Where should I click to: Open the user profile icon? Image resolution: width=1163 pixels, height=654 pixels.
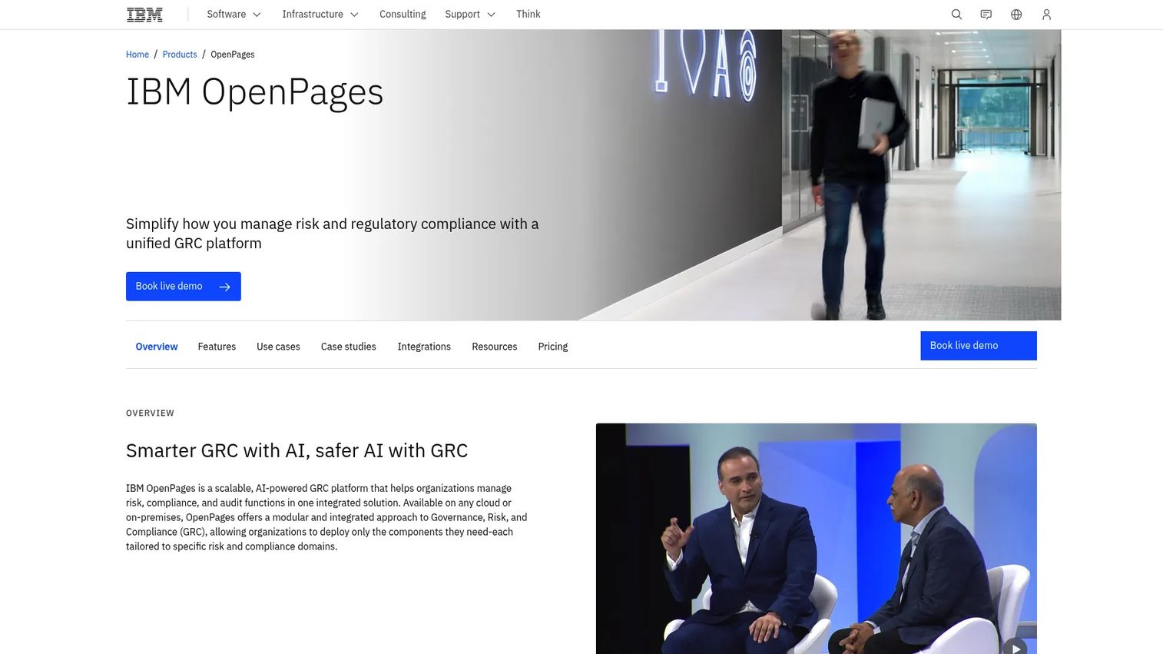(1046, 15)
